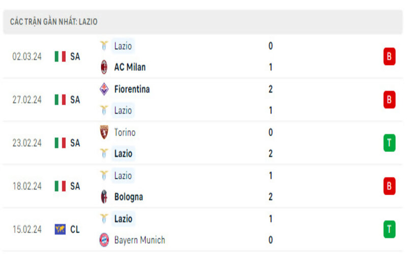This screenshot has height=254, width=407.
Task: Click the Bologna club crest icon
Action: pyautogui.click(x=104, y=197)
